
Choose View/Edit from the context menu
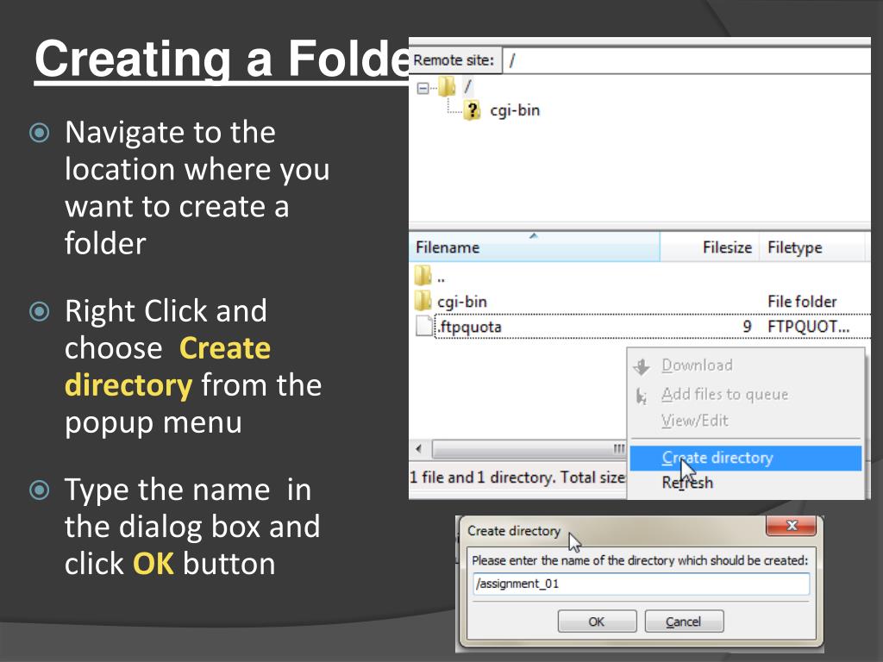coord(694,421)
